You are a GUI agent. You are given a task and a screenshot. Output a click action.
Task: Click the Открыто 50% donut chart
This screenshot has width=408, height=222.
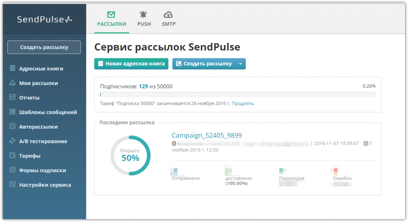(x=130, y=156)
